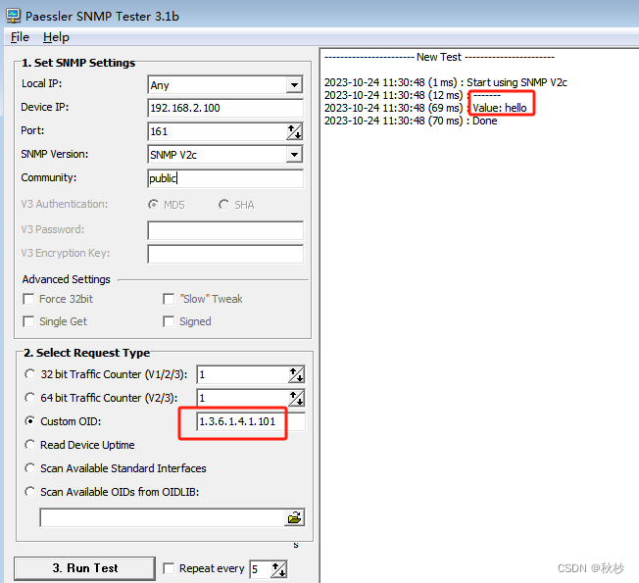This screenshot has width=639, height=583.
Task: Enable the Signed checkbox
Action: click(x=169, y=321)
